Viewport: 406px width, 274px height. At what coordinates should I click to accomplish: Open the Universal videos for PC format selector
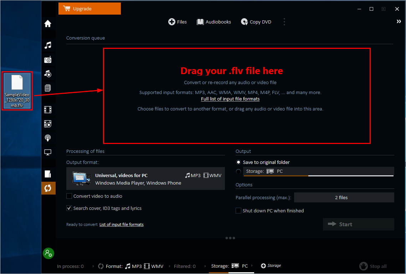[x=145, y=179]
